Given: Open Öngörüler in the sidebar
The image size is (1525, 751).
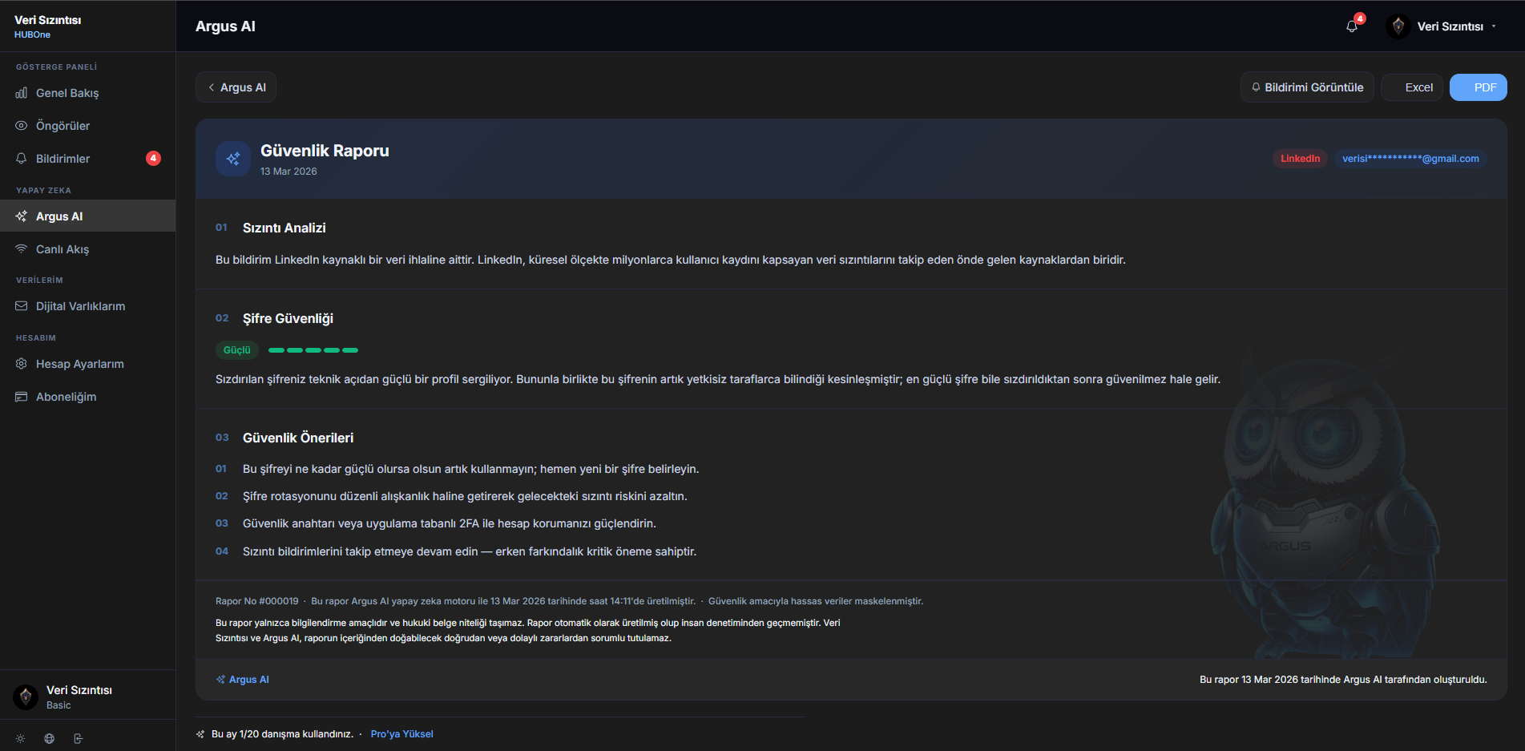Looking at the screenshot, I should point(88,126).
